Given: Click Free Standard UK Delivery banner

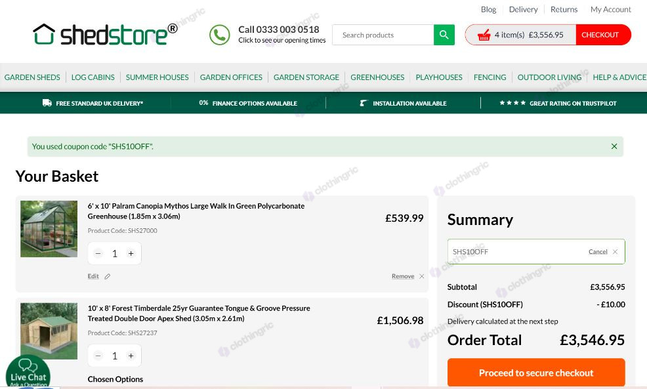Looking at the screenshot, I should [x=100, y=103].
